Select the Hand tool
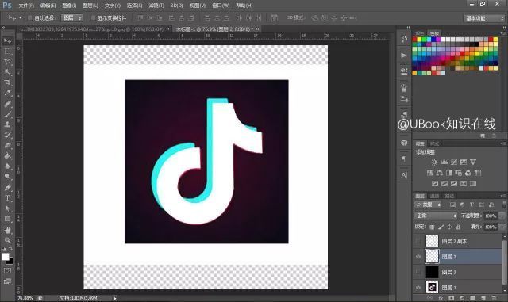508x302 pixels. [7, 230]
